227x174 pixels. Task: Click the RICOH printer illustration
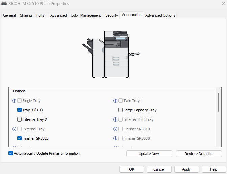click(x=111, y=54)
